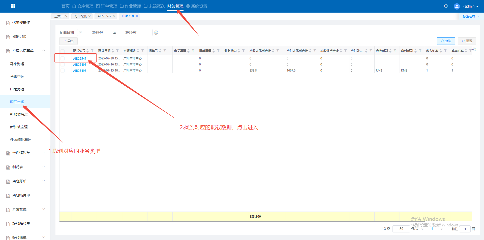Viewport: 484px width, 240px height.
Task: Click the filter funnel icon on 来源模块 column
Action: [143, 51]
